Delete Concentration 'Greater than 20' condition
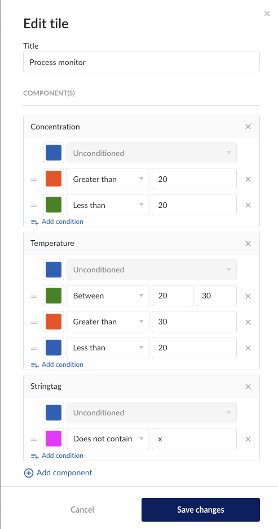Viewport: 278px width, 529px height. (248, 179)
